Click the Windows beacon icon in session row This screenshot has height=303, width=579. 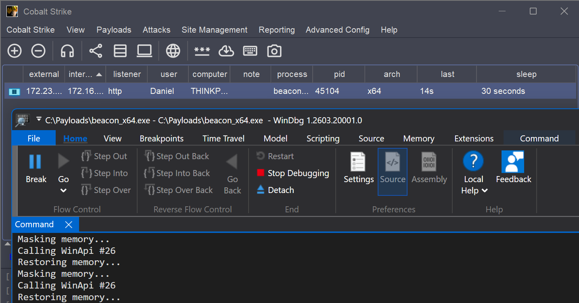click(14, 91)
